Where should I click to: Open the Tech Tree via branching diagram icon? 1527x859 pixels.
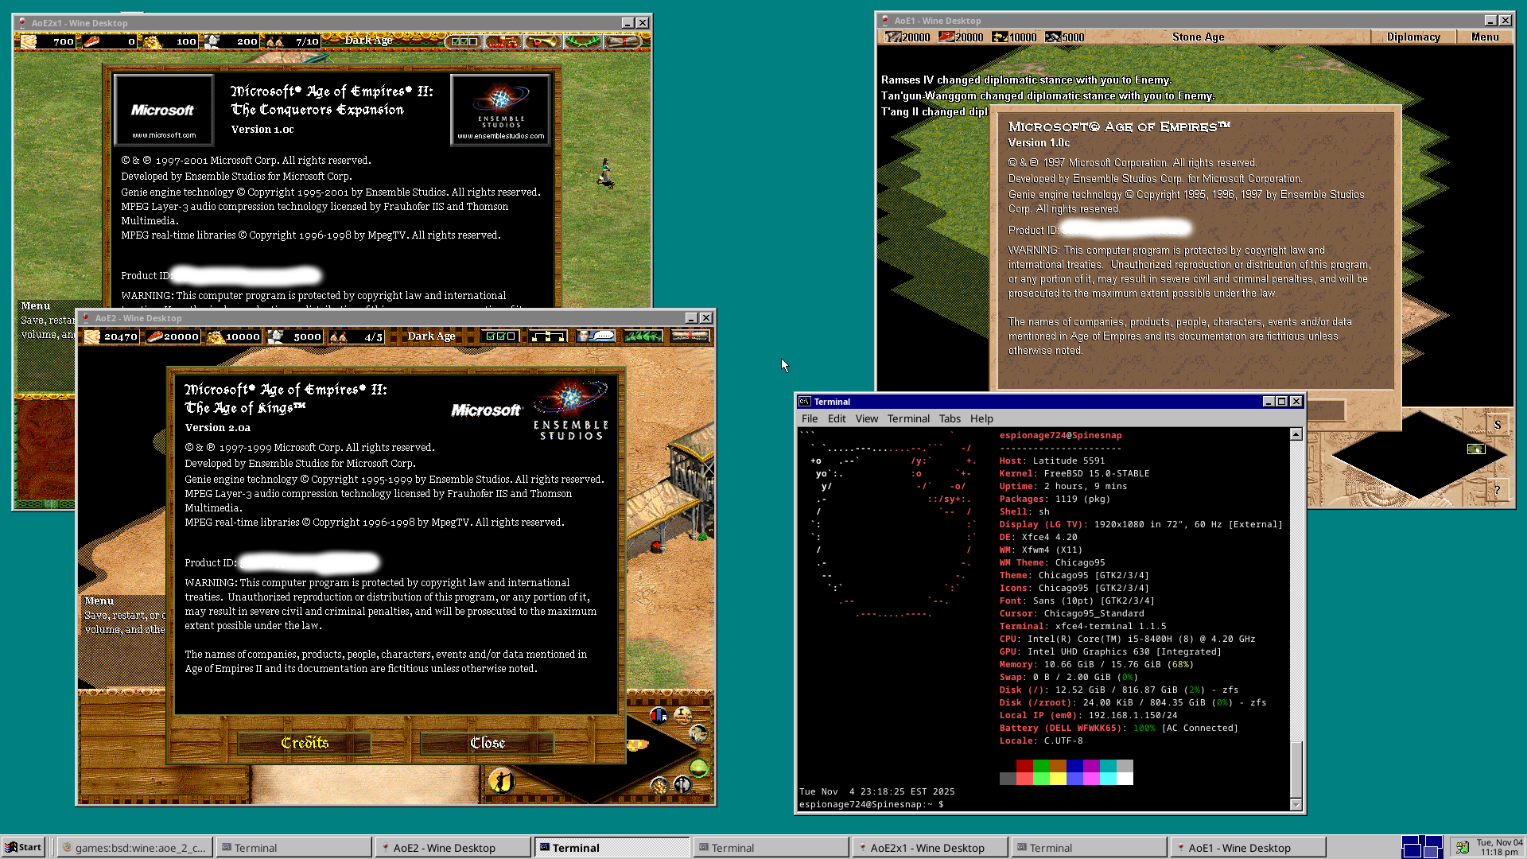click(x=548, y=336)
